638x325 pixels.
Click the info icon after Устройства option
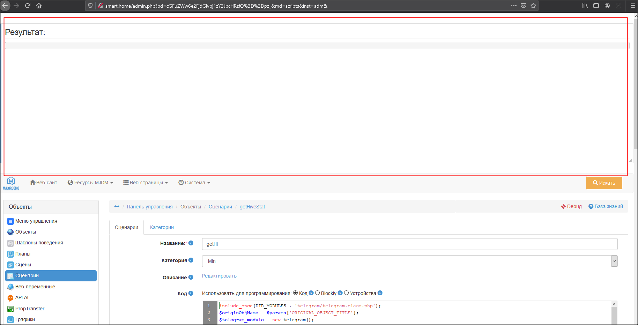(380, 293)
